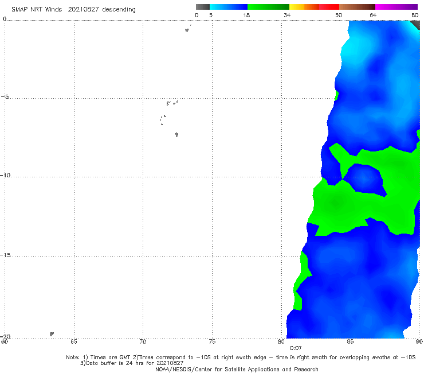Click the longitude axis label '85'

click(x=350, y=342)
